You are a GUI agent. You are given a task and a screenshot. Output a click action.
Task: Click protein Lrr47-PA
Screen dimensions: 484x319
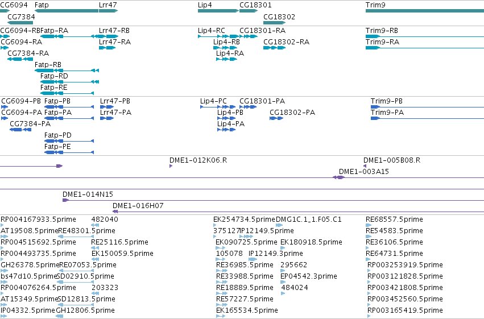115,113
